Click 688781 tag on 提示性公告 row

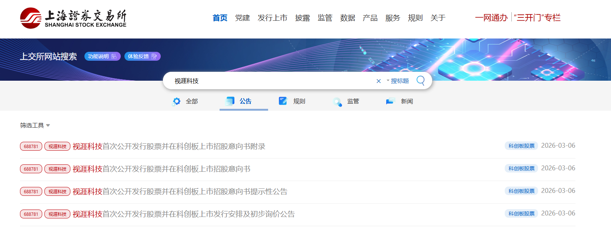(x=31, y=191)
